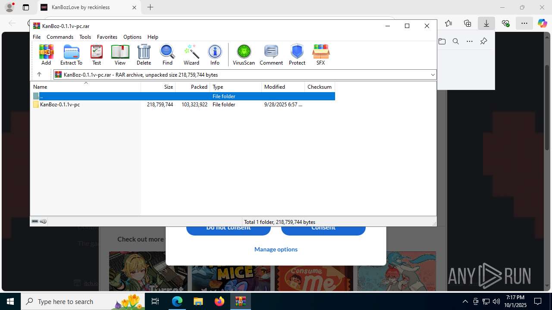Search downloads with magnifier icon
552x310 pixels.
pyautogui.click(x=456, y=41)
